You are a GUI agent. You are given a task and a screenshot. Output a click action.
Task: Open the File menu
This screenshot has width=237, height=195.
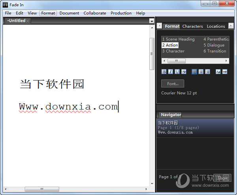(x=8, y=13)
